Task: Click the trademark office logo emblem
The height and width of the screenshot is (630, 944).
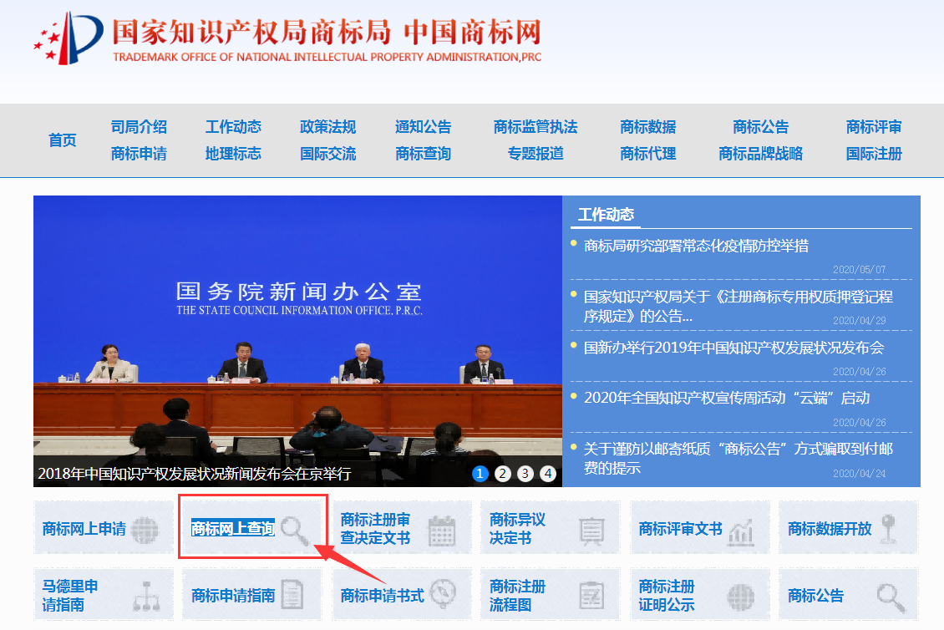Action: point(68,38)
